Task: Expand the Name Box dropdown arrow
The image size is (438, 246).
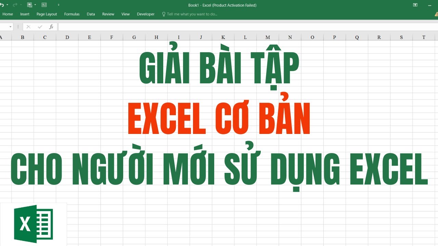Action: pyautogui.click(x=11, y=27)
